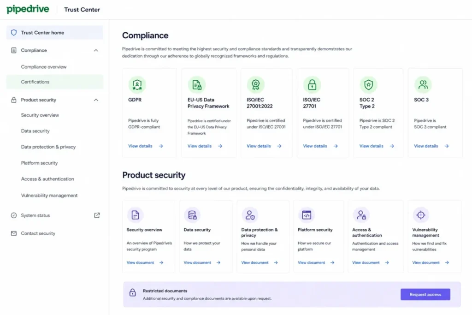This screenshot has width=472, height=315.
Task: Open System status external link icon
Action: [97, 215]
